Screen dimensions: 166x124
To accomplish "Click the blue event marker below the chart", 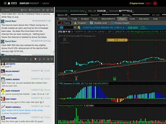I will click(76, 80).
